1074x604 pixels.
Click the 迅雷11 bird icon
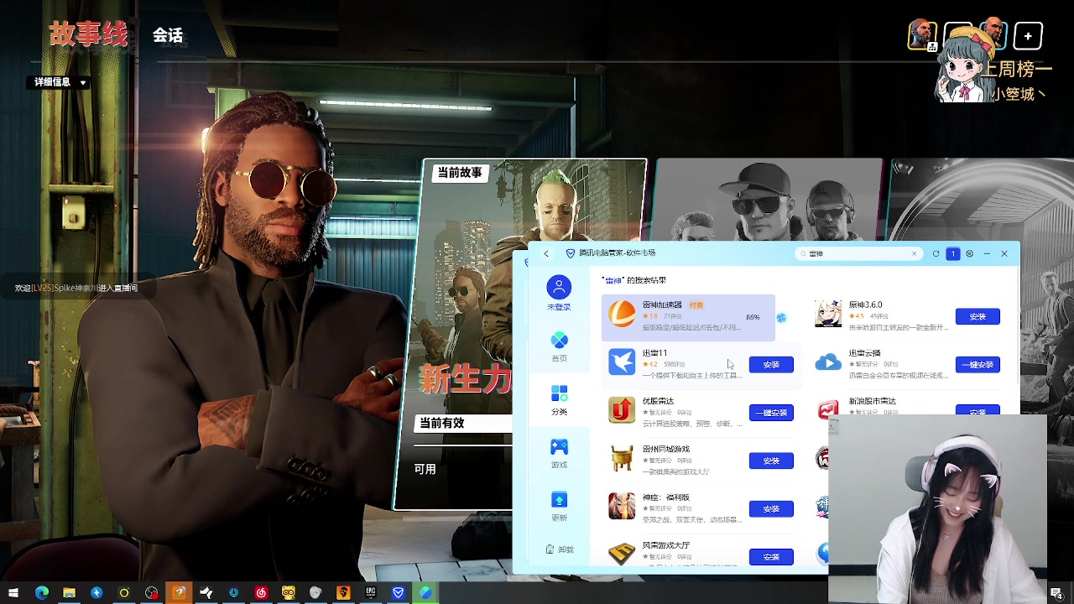click(622, 362)
